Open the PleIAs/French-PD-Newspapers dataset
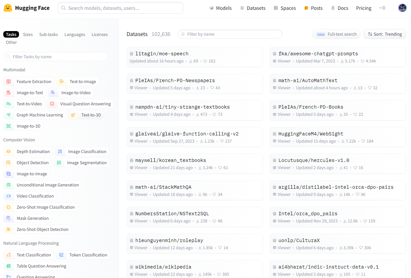 coord(195,84)
